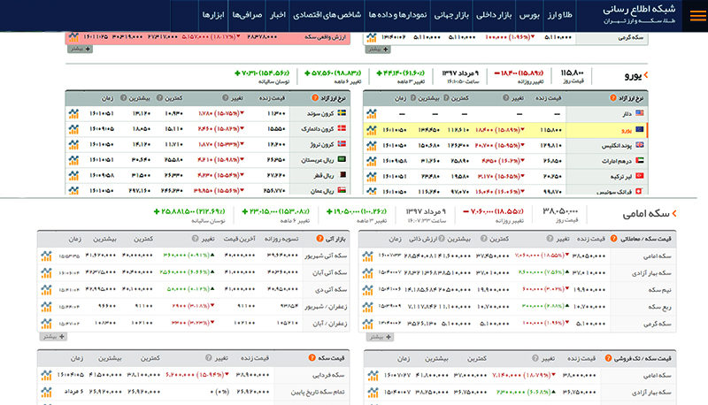Open chart icon for زعفران / آبان row
This screenshot has height=405, width=708.
pyautogui.click(x=46, y=323)
